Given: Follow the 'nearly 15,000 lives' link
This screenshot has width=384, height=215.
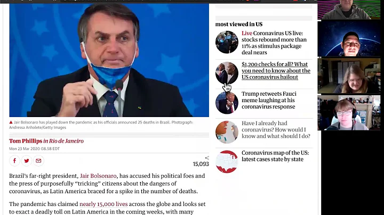Looking at the screenshot, I should coord(103,204).
